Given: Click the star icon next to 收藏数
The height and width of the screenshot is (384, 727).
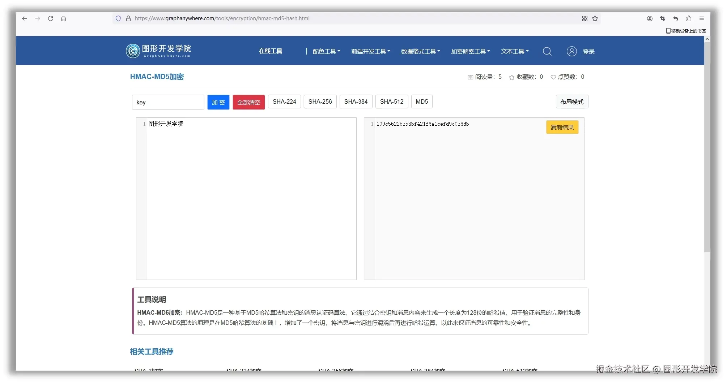Looking at the screenshot, I should click(x=511, y=77).
